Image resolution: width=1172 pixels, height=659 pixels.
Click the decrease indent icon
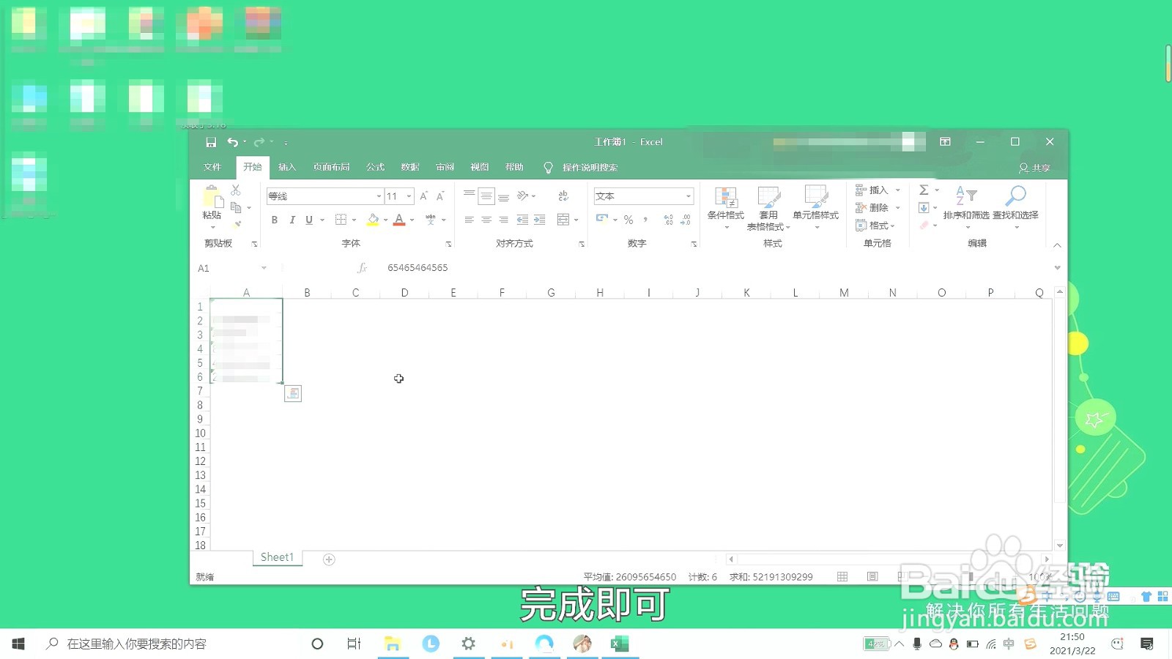[522, 220]
